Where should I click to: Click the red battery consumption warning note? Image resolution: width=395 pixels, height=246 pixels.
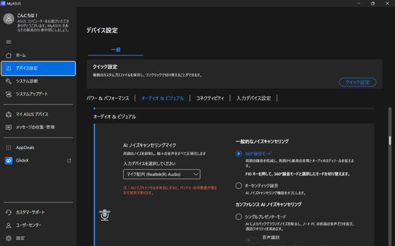[x=170, y=190]
